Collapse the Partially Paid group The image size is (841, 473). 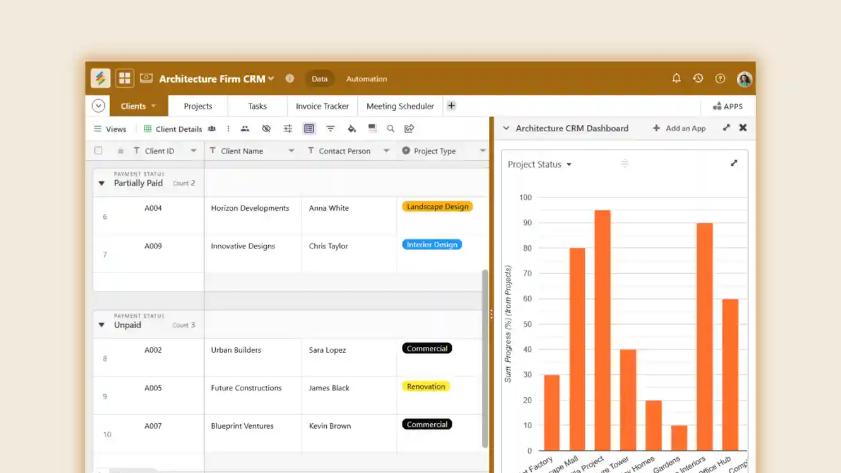[102, 183]
